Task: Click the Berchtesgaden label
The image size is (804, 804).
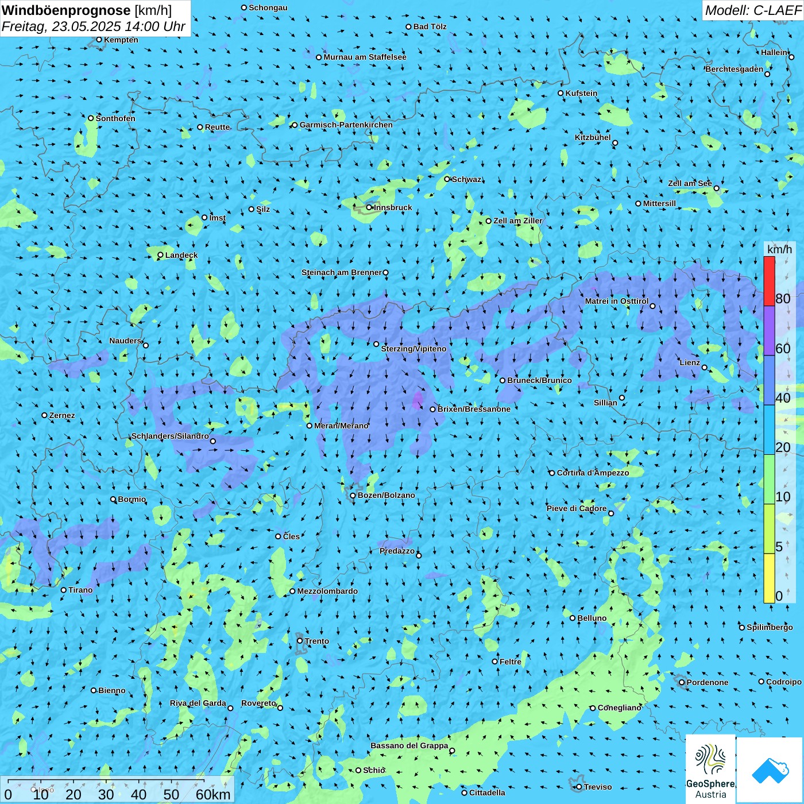Action: click(x=735, y=69)
